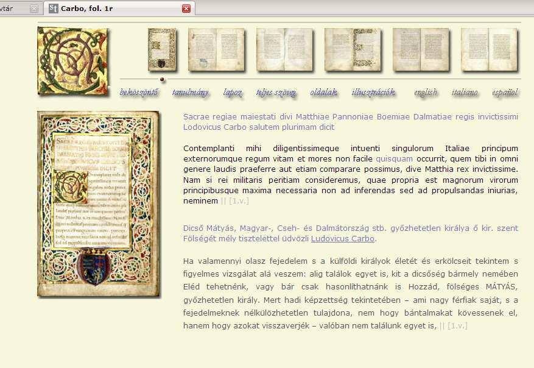Click the Hungarian heading beginning Dicső Mátyás
The height and width of the screenshot is (368, 534).
click(x=351, y=233)
